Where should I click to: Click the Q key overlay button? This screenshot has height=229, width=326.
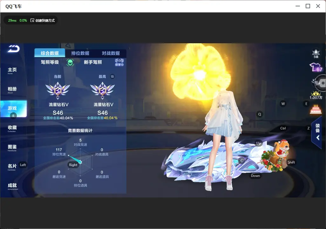click(260, 114)
